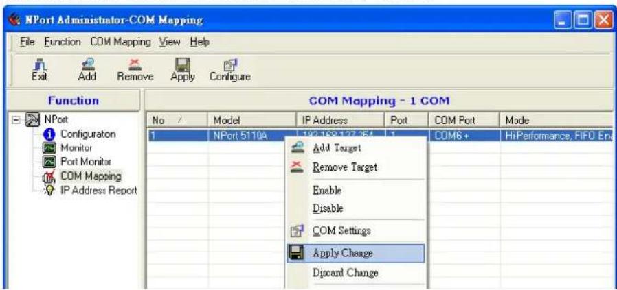Sort by the Mode column header
Screen dimensions: 617x290
(557, 121)
